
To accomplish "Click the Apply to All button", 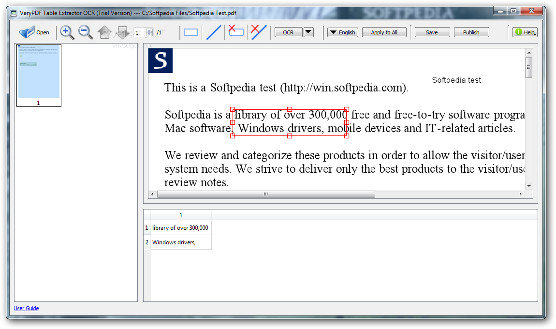I will pos(384,32).
